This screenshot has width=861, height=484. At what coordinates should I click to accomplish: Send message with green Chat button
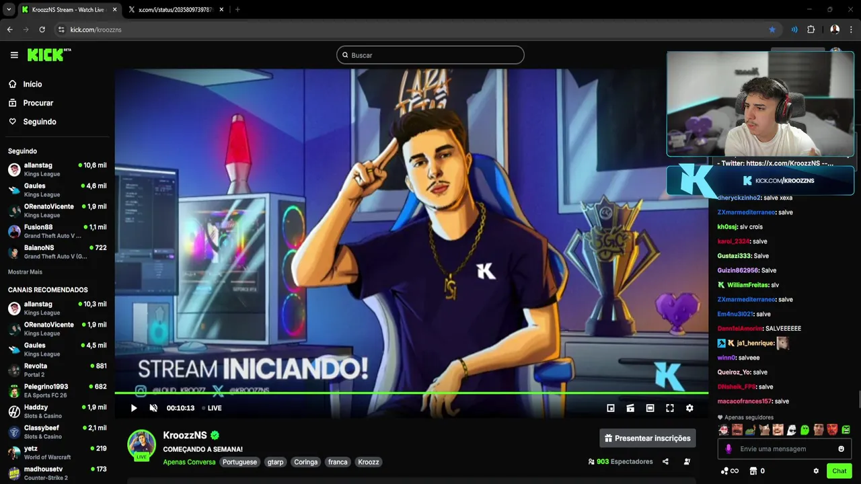pyautogui.click(x=839, y=471)
